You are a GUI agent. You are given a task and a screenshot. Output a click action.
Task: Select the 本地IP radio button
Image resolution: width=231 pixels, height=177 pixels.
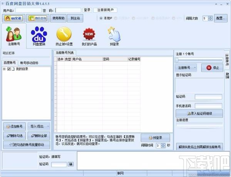coord(101,18)
